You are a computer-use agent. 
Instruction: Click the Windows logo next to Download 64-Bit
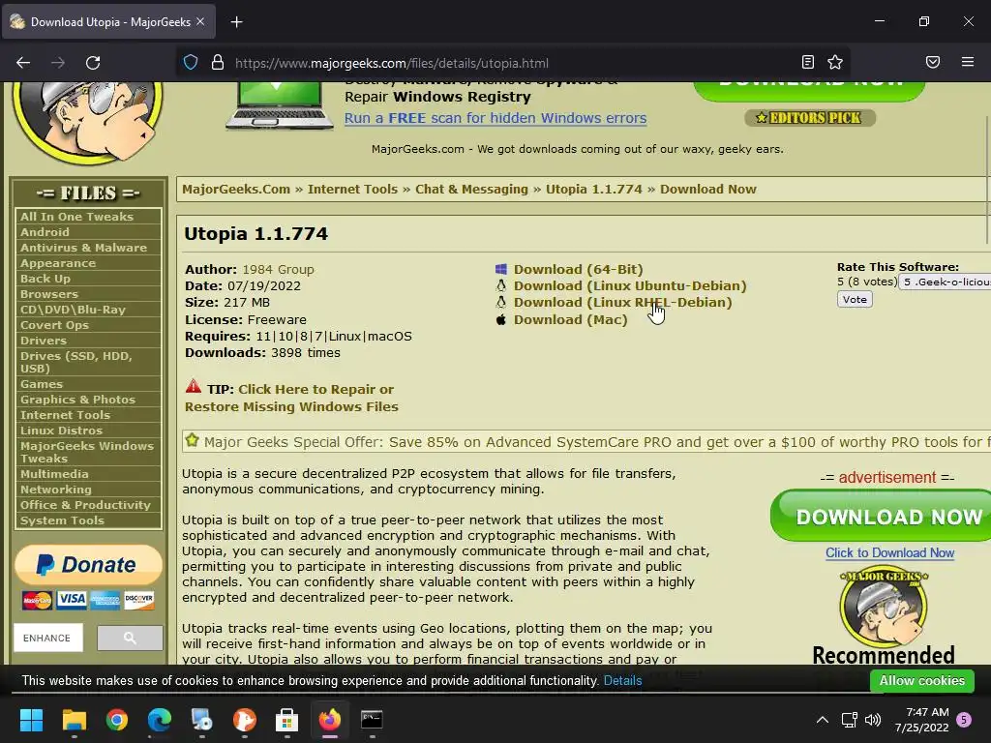point(501,269)
